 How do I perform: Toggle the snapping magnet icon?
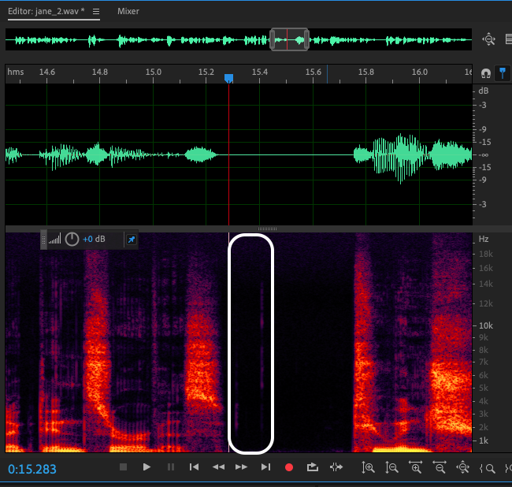(486, 73)
